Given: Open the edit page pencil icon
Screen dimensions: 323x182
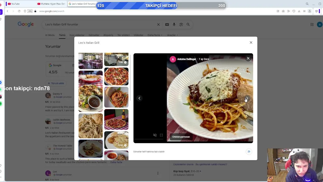Looking at the screenshot, I should (278, 11).
